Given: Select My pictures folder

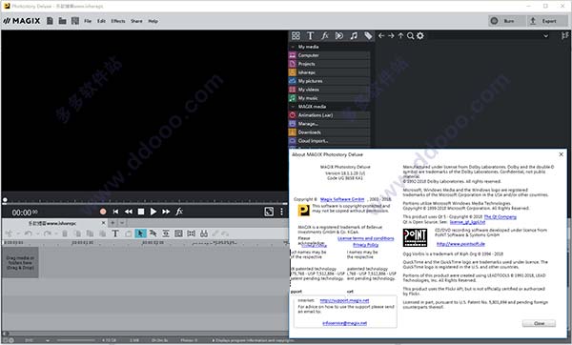Looking at the screenshot, I should coord(330,81).
